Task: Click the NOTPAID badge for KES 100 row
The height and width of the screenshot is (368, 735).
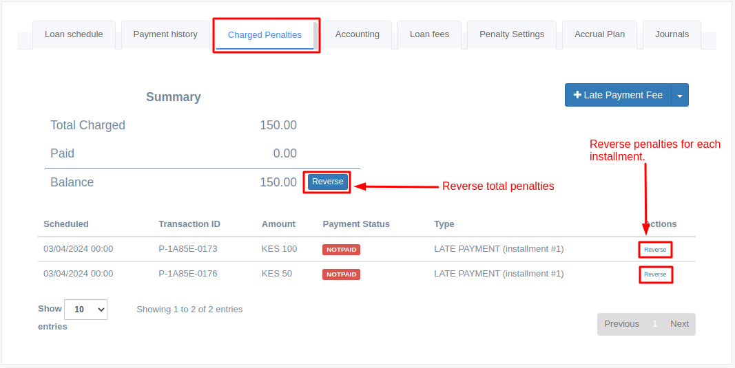Action: click(341, 250)
